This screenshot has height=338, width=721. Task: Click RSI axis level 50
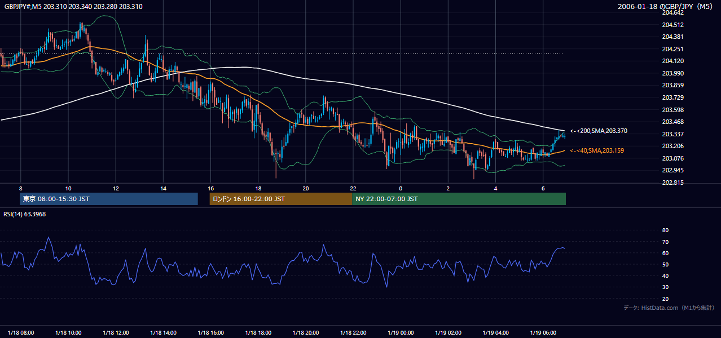pos(665,265)
